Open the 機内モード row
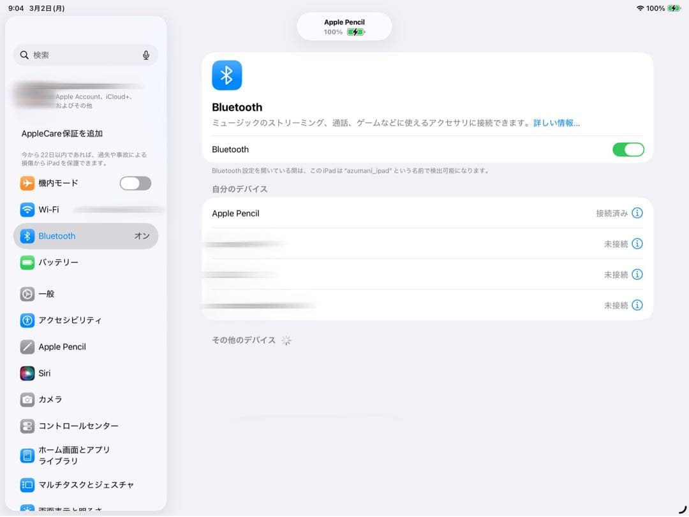The width and height of the screenshot is (689, 517). [x=85, y=183]
